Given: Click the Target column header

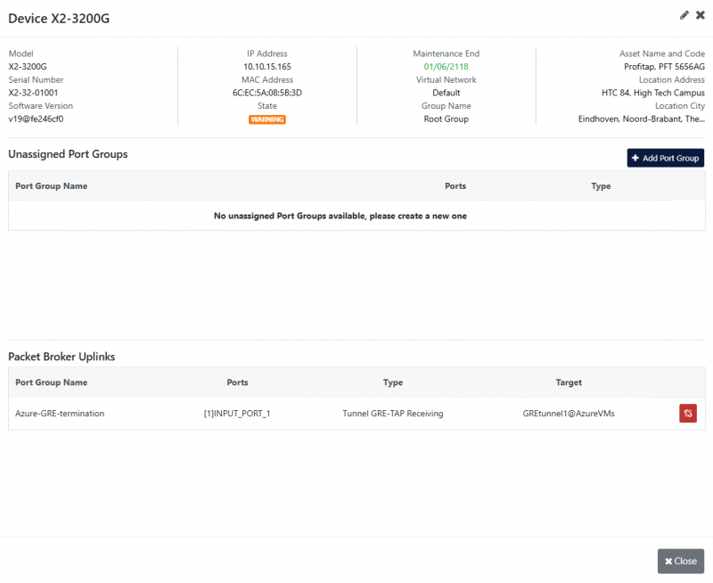Looking at the screenshot, I should (x=569, y=382).
